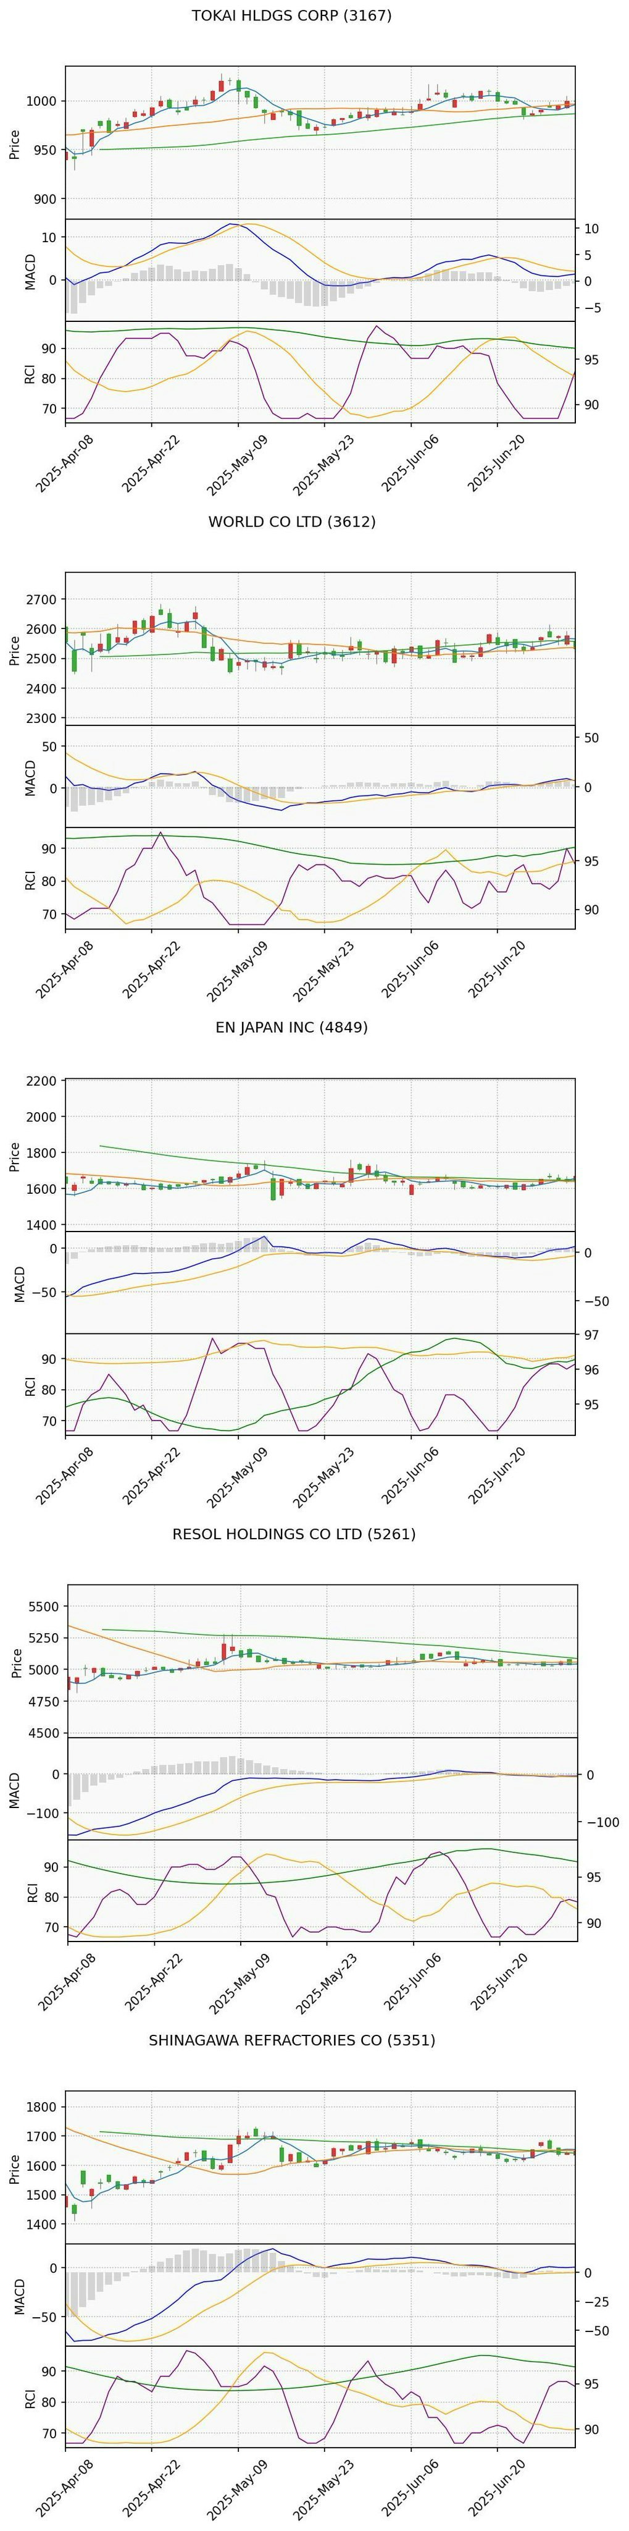Screen dimensions: 629x2531
Task: Click the RCI axis label on WORLD CO chart
Action: click(30, 879)
